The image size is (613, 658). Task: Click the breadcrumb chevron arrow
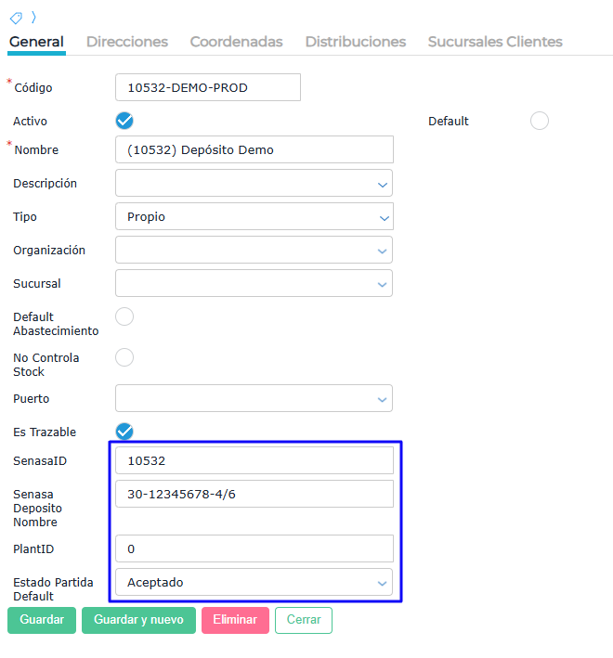click(x=33, y=18)
